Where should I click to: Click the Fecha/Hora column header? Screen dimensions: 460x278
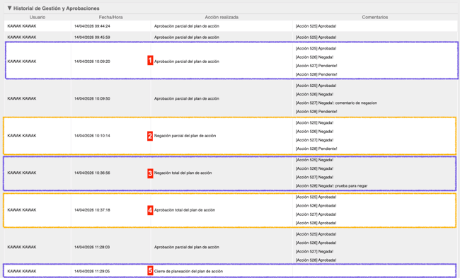110,17
